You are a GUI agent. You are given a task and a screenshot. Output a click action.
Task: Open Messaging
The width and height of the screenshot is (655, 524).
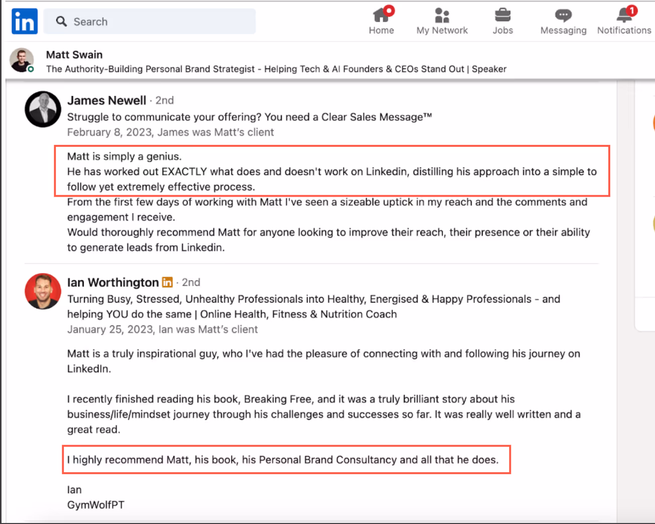(x=563, y=20)
